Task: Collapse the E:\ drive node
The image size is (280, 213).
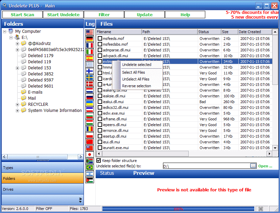Action: tap(11, 38)
